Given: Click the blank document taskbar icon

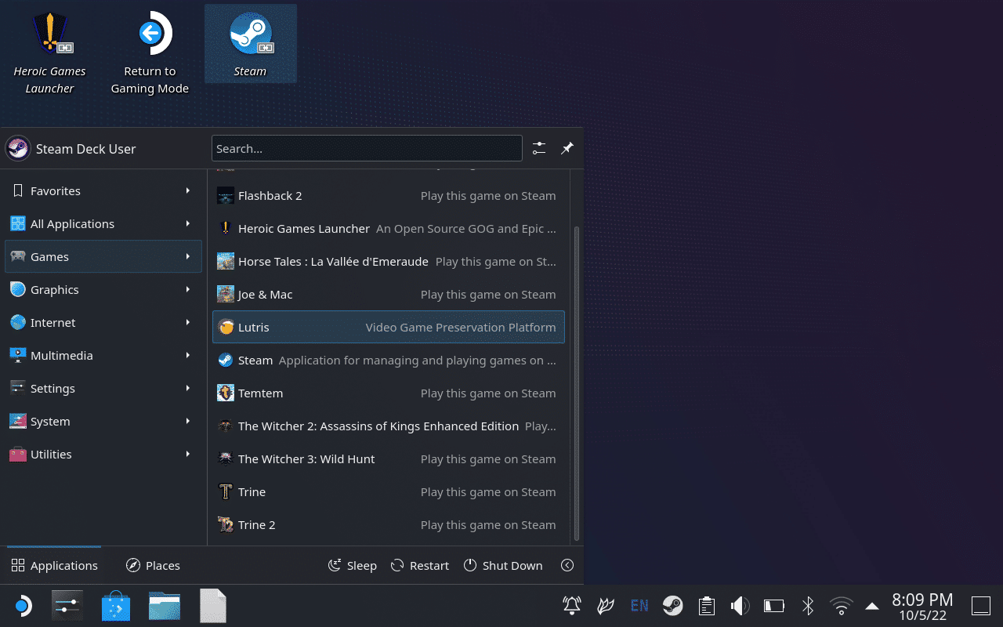Looking at the screenshot, I should (x=213, y=606).
